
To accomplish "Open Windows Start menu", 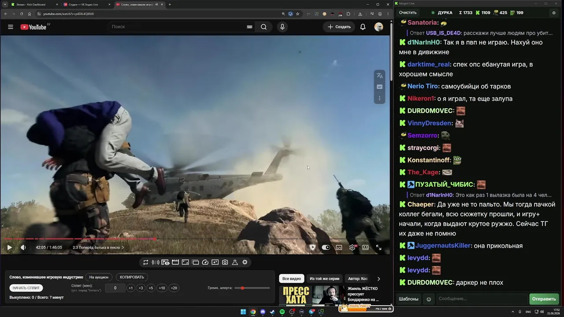I will (x=243, y=312).
